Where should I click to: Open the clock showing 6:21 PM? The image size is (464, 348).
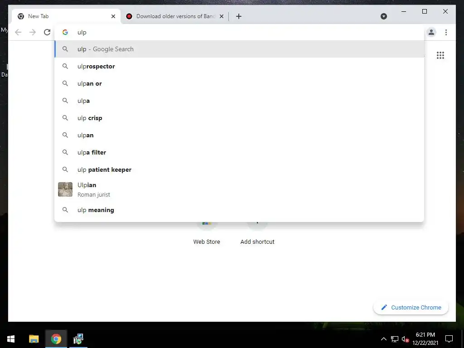click(425, 339)
